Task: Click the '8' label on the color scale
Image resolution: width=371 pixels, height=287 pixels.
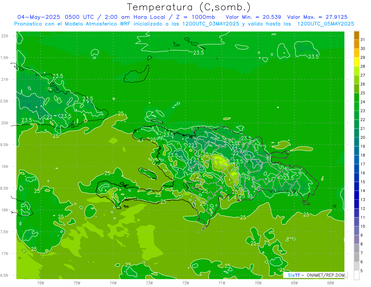Action: 362,244
